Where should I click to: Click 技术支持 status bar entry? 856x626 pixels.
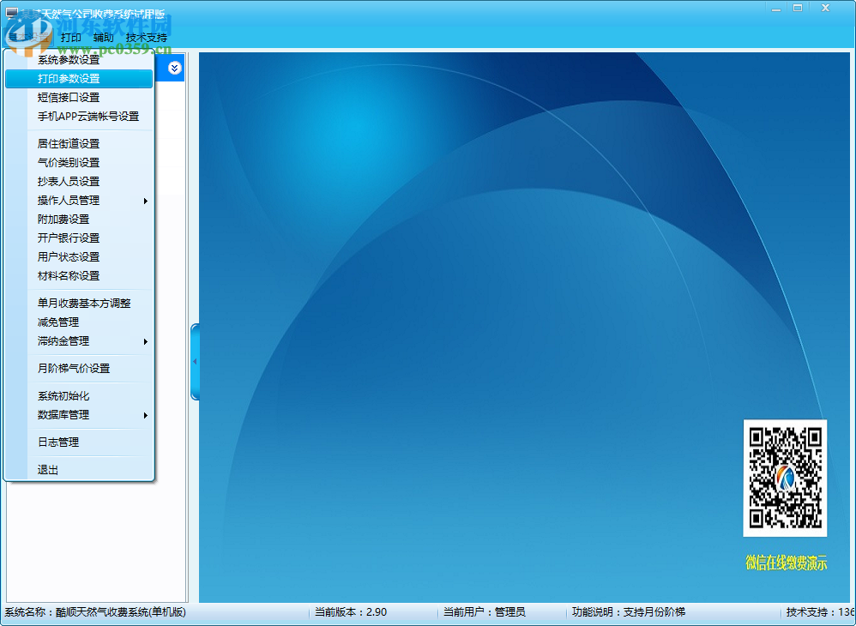(820, 611)
